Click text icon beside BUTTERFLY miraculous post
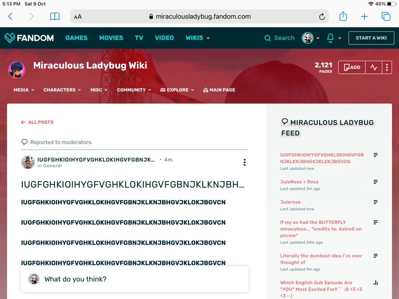The width and height of the screenshot is (399, 299). coord(375,222)
